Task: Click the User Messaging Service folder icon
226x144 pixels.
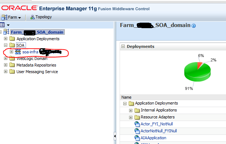Action: click(x=12, y=71)
